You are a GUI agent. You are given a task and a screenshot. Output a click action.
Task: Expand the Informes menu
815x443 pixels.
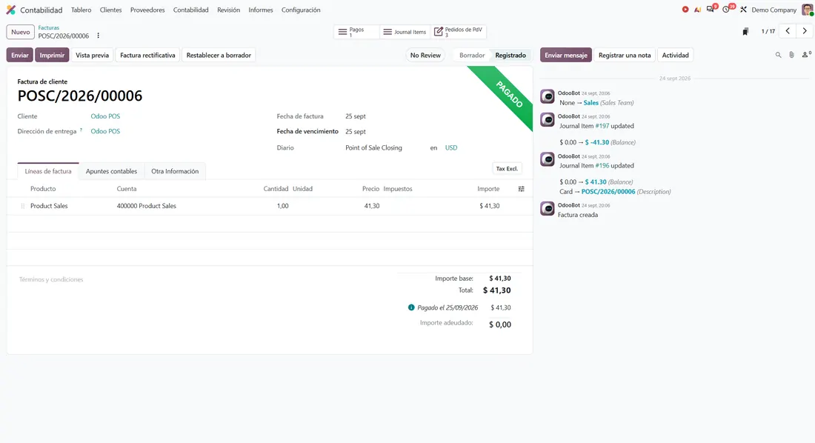[260, 10]
